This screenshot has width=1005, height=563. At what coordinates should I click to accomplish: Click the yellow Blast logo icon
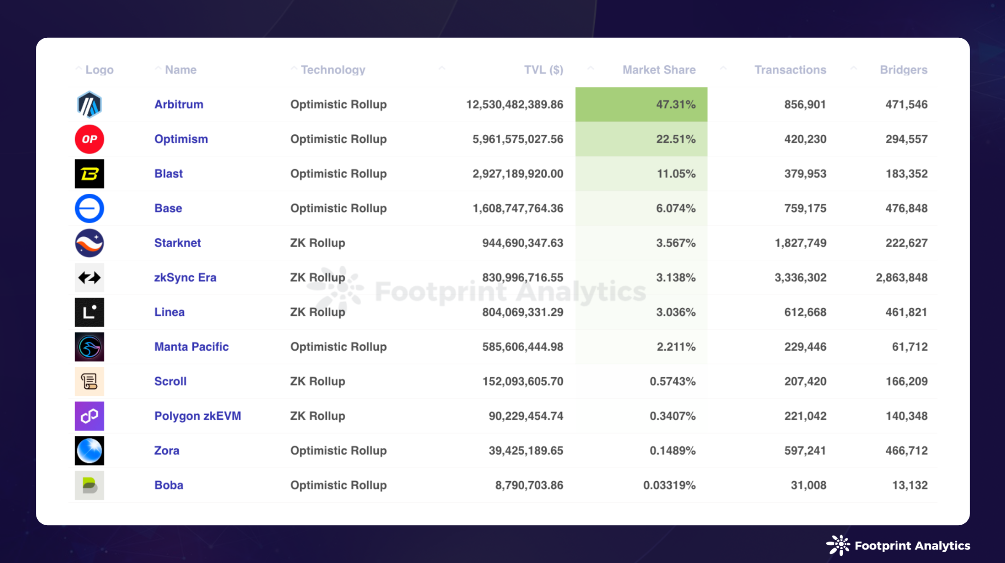(89, 174)
